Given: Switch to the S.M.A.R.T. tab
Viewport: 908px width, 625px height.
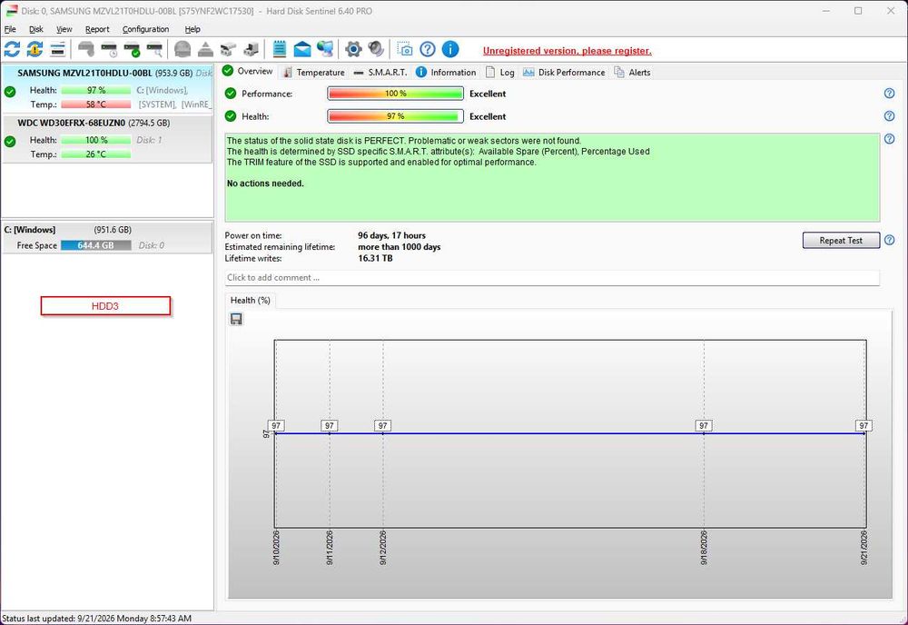Looking at the screenshot, I should (380, 73).
